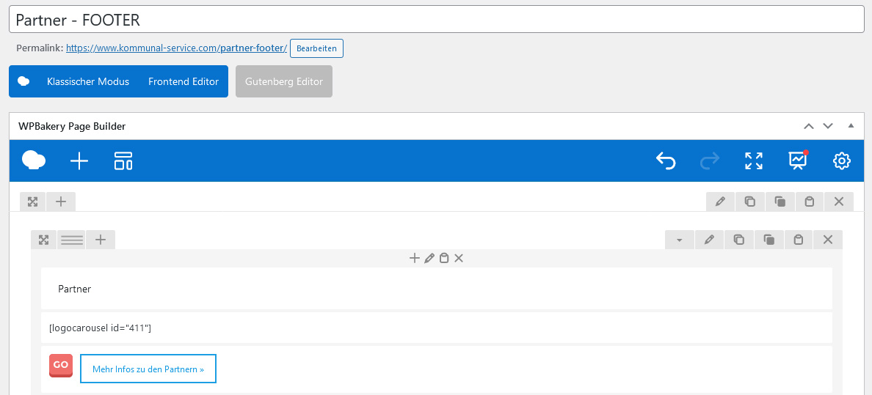872x395 pixels.
Task: Open the partner-footer permalink URL
Action: (x=176, y=48)
